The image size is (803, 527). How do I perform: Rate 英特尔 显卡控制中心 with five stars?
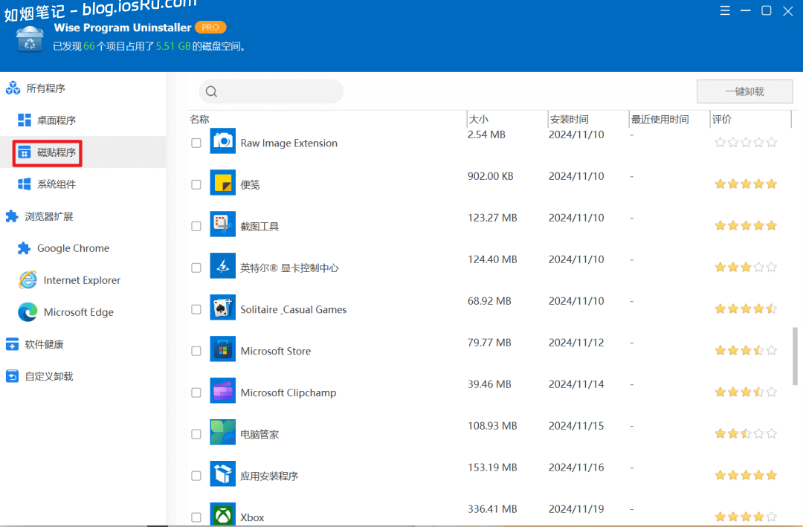(771, 267)
